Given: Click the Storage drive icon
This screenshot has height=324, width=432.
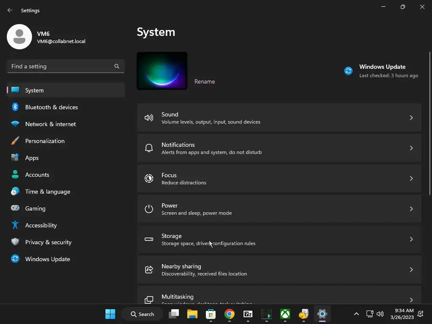Looking at the screenshot, I should 149,239.
